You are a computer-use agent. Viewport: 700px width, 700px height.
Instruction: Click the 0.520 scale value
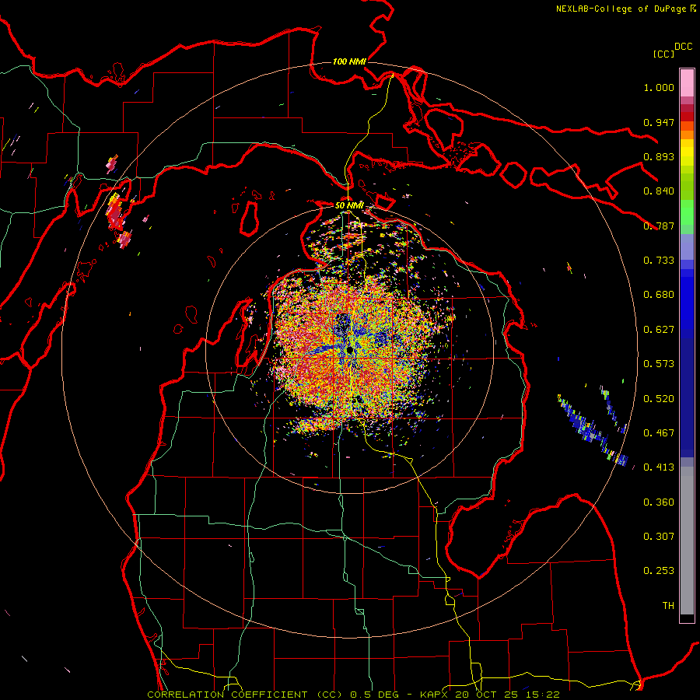(659, 399)
